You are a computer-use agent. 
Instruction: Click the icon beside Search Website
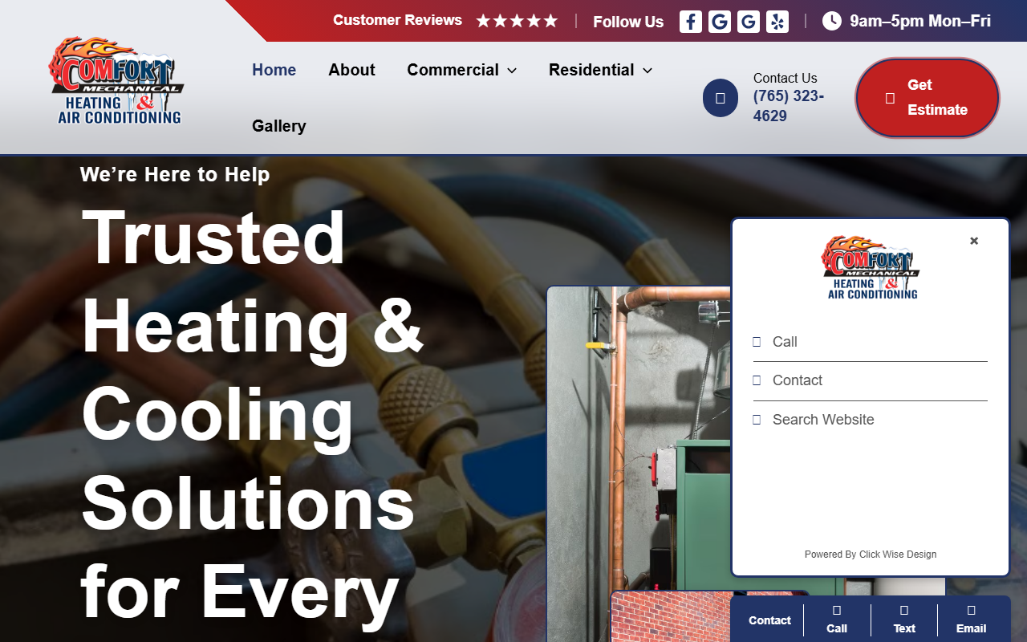pos(757,420)
